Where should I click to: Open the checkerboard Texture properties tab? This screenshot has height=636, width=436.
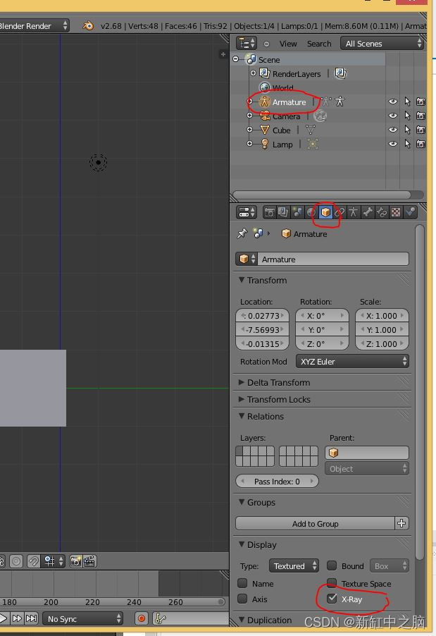tap(396, 212)
